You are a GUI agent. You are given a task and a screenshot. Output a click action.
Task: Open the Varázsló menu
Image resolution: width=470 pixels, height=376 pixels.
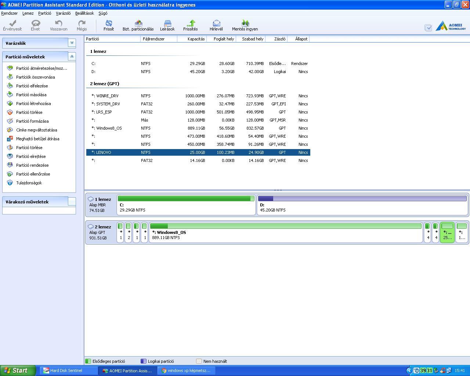click(63, 13)
